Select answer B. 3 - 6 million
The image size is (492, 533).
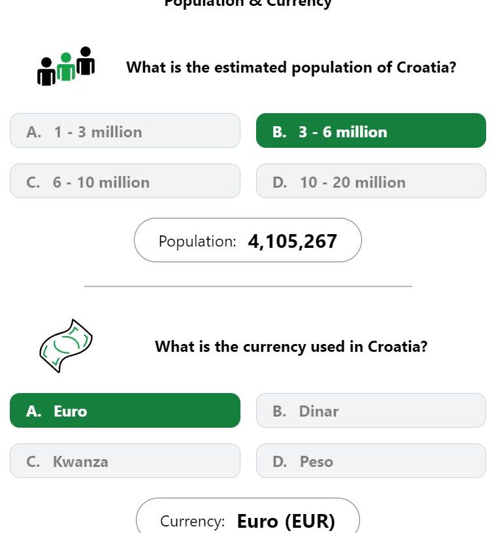click(370, 131)
